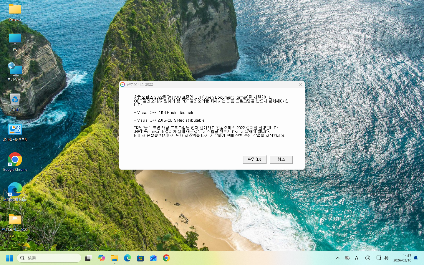Click the 취소 button to cancel installation
The height and width of the screenshot is (265, 424).
tap(281, 160)
